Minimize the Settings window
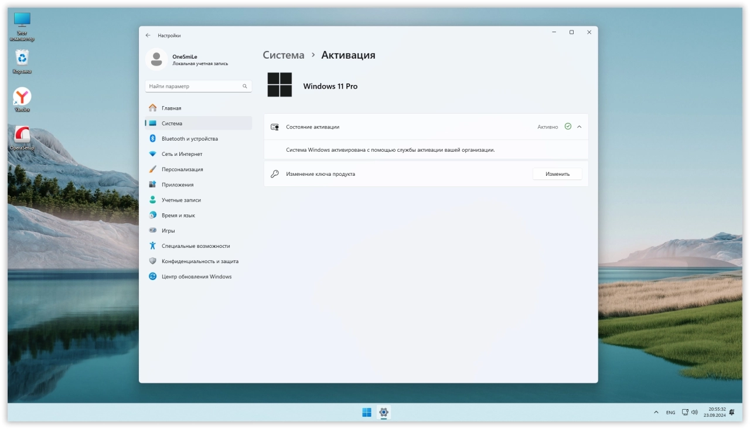The height and width of the screenshot is (429, 750). pos(554,32)
